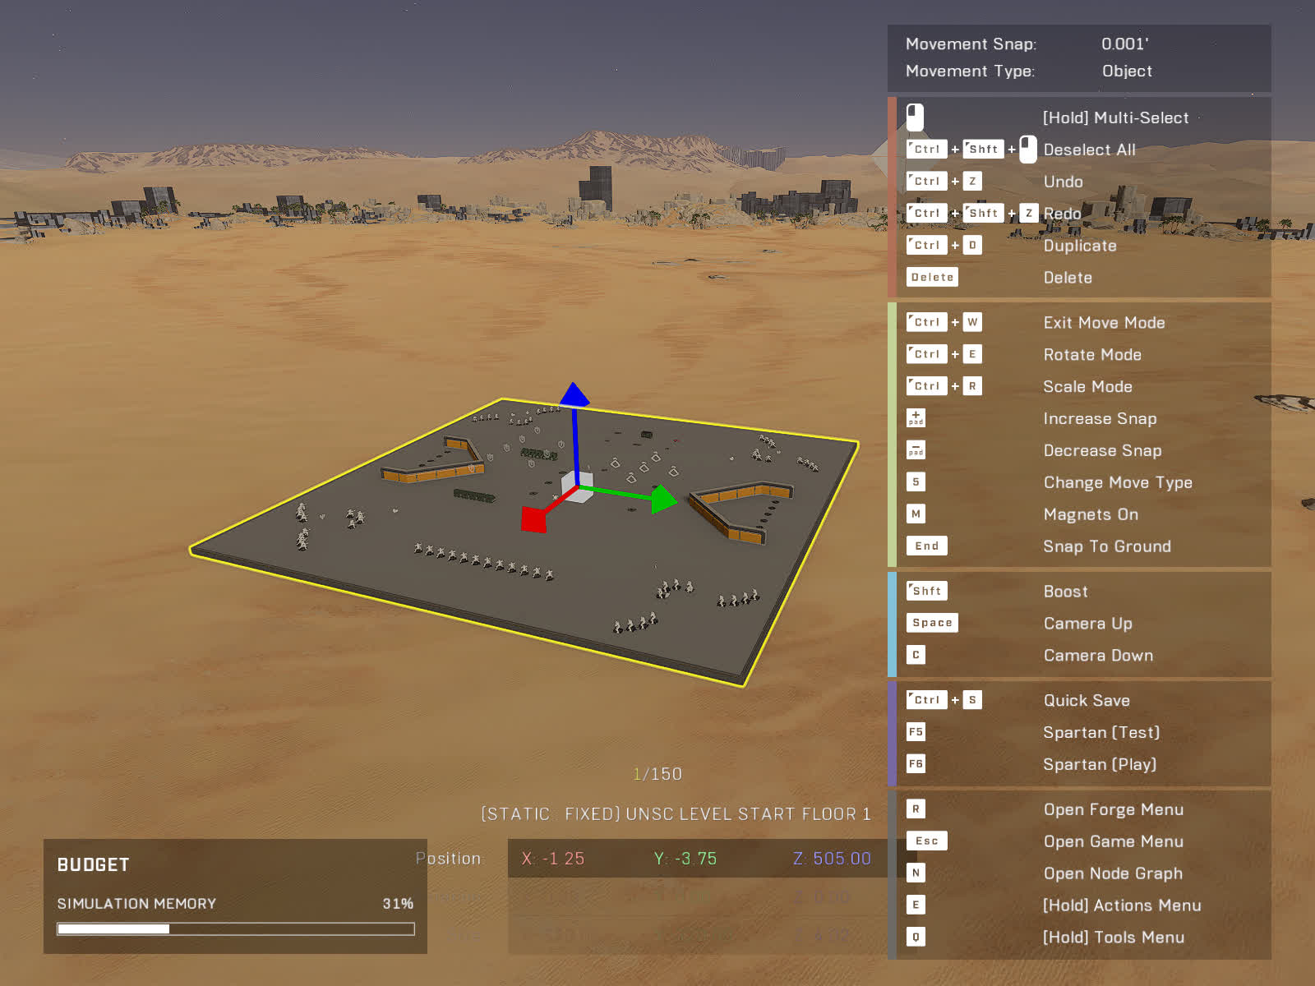Click the Camera Up label
1315x986 pixels.
coord(1087,623)
